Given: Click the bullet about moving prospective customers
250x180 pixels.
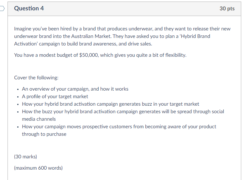Looking at the screenshot, I should click(x=119, y=126).
